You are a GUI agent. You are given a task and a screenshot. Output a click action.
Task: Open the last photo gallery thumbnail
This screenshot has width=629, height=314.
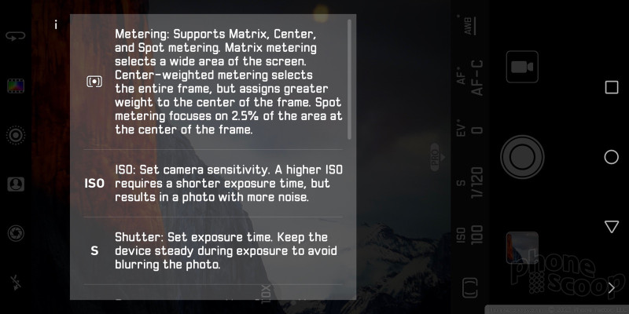click(x=522, y=247)
